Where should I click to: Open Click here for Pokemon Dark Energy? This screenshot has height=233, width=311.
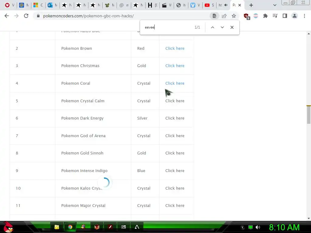pos(175,118)
